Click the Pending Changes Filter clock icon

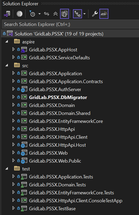click(32, 14)
